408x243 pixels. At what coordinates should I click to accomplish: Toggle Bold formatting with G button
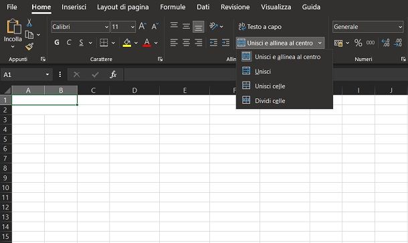[x=57, y=42]
